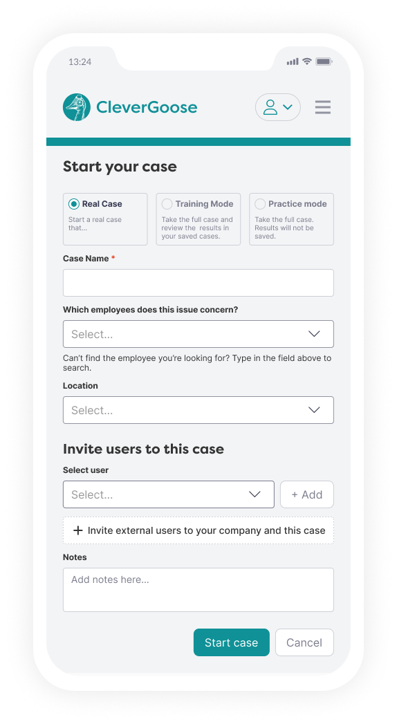Click the Start case button

231,642
